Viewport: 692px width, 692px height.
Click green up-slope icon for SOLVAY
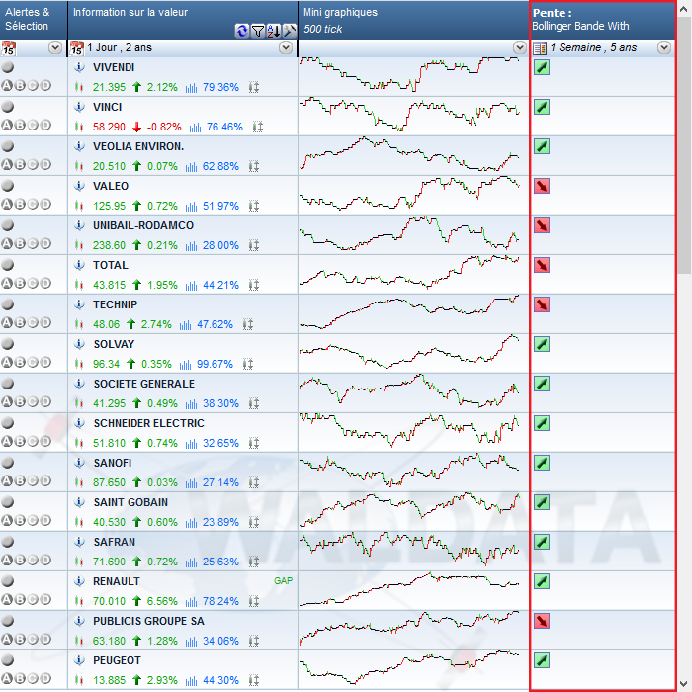point(542,344)
